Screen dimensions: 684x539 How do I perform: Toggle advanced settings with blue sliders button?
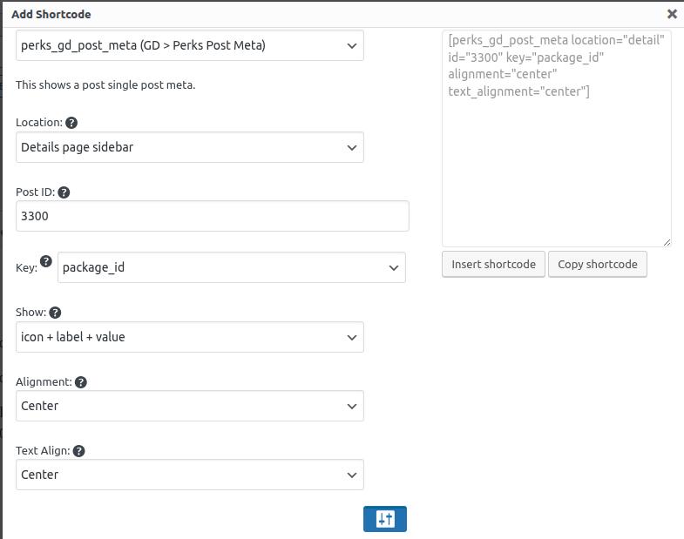385,519
